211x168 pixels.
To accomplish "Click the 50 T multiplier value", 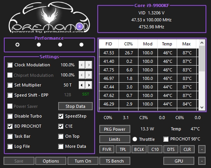I will pos(67,85).
